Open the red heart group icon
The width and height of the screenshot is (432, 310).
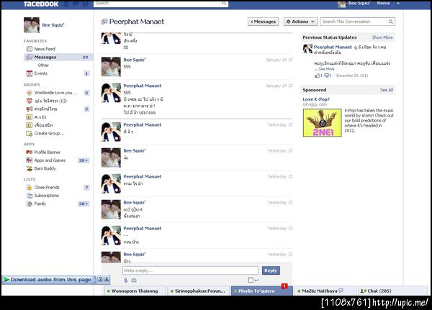pos(30,101)
